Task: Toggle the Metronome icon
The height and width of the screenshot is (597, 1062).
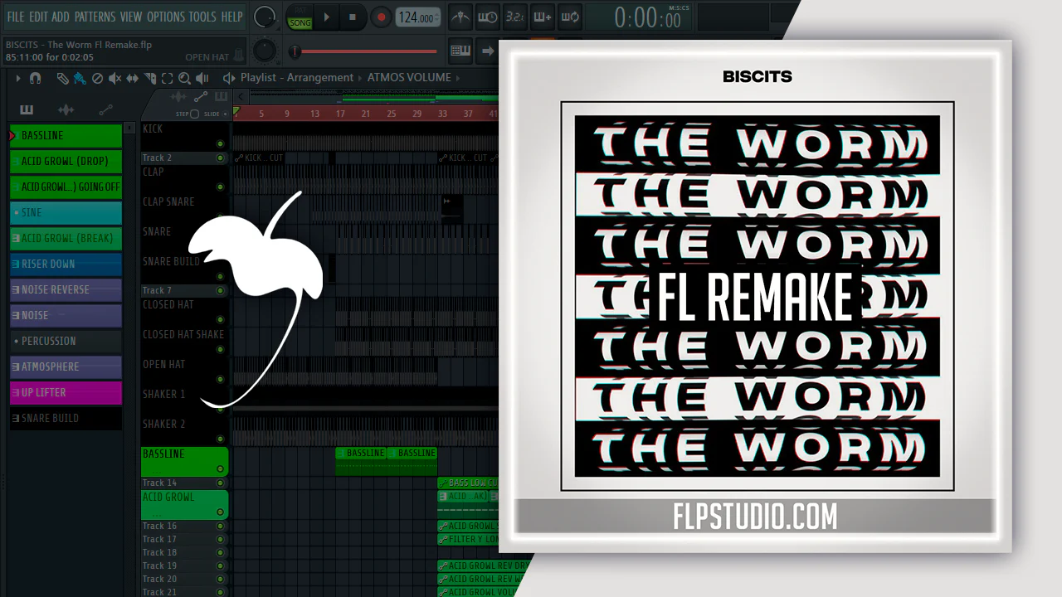Action: coord(460,17)
